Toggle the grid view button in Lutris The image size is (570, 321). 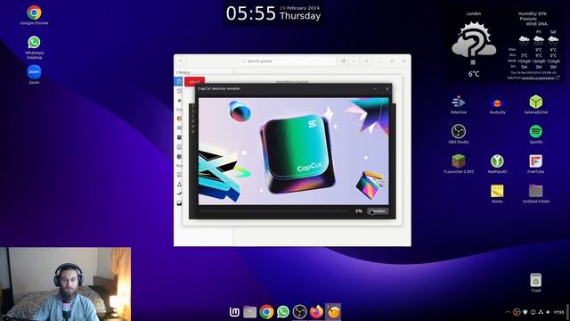(x=343, y=61)
